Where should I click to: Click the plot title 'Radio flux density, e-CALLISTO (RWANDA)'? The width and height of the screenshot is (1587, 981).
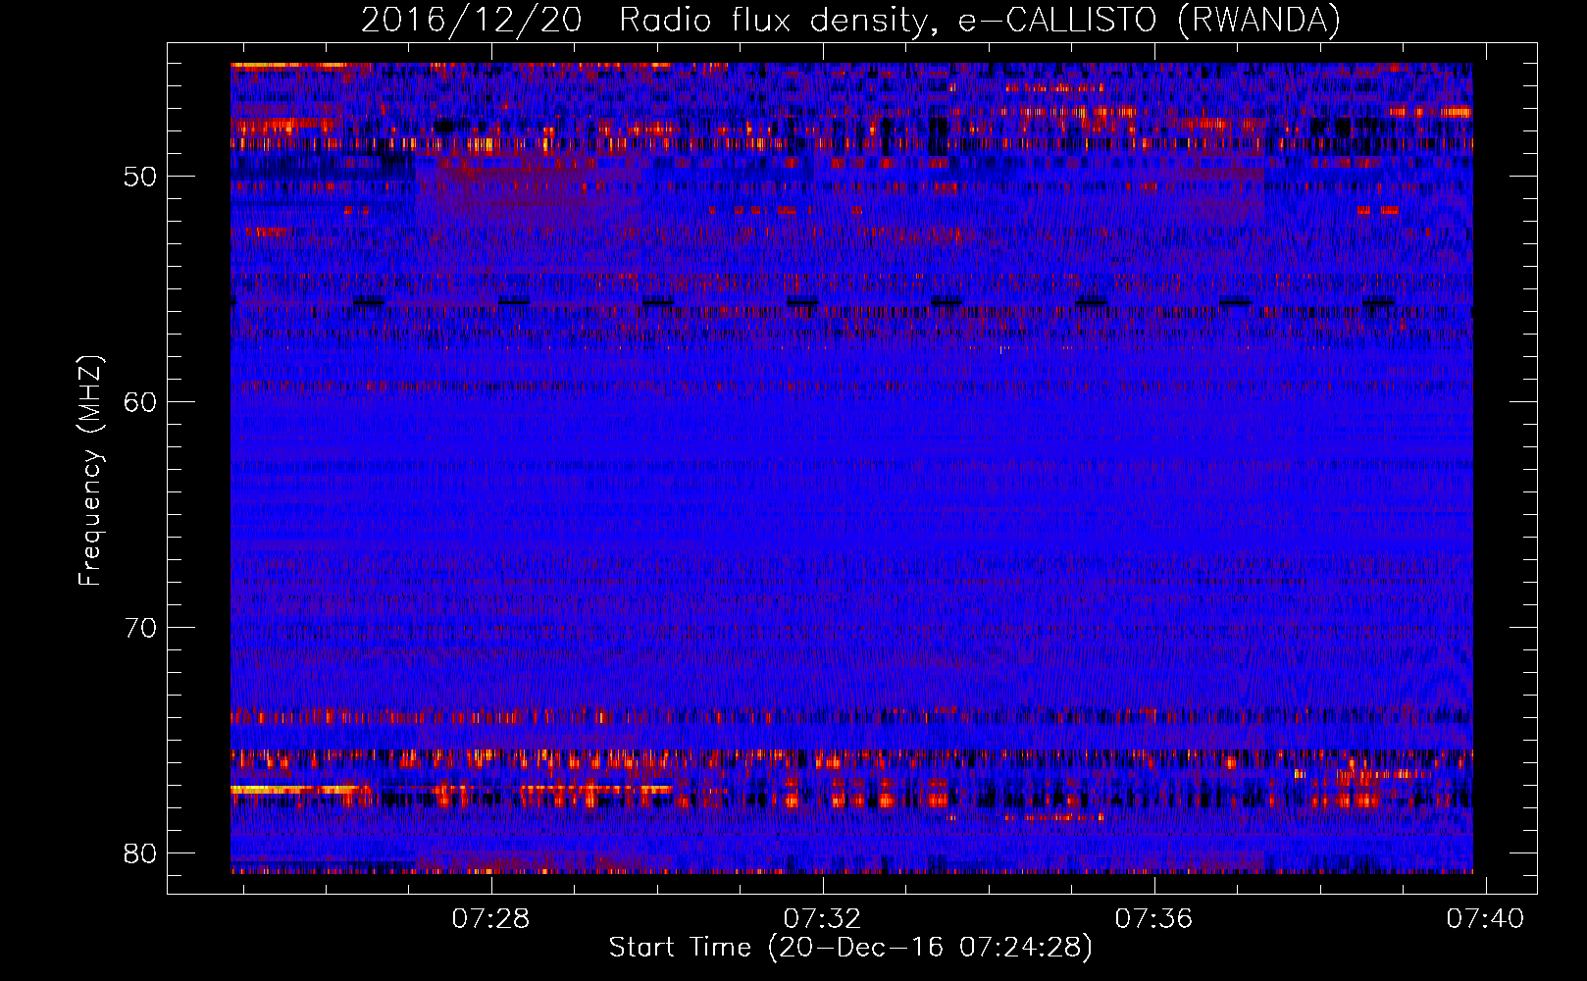979,20
